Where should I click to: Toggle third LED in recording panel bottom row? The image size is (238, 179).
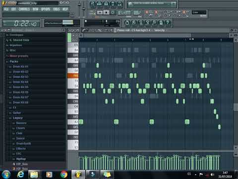coord(166,16)
